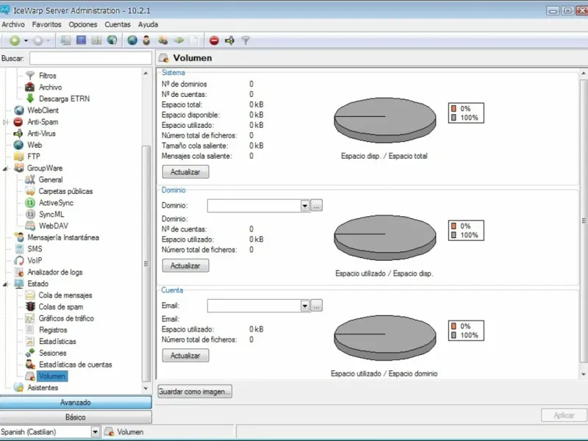The image size is (588, 441).
Task: Click orange 0% legend swatch in Cuenta chart
Action: pos(453,326)
